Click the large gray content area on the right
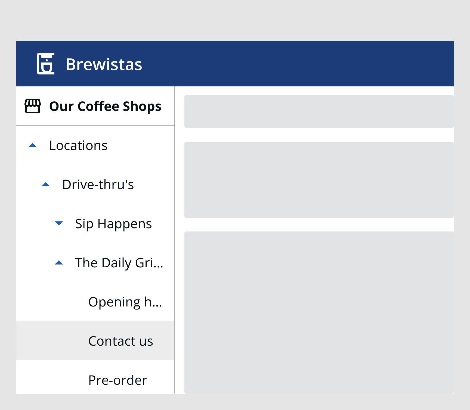 click(x=318, y=312)
